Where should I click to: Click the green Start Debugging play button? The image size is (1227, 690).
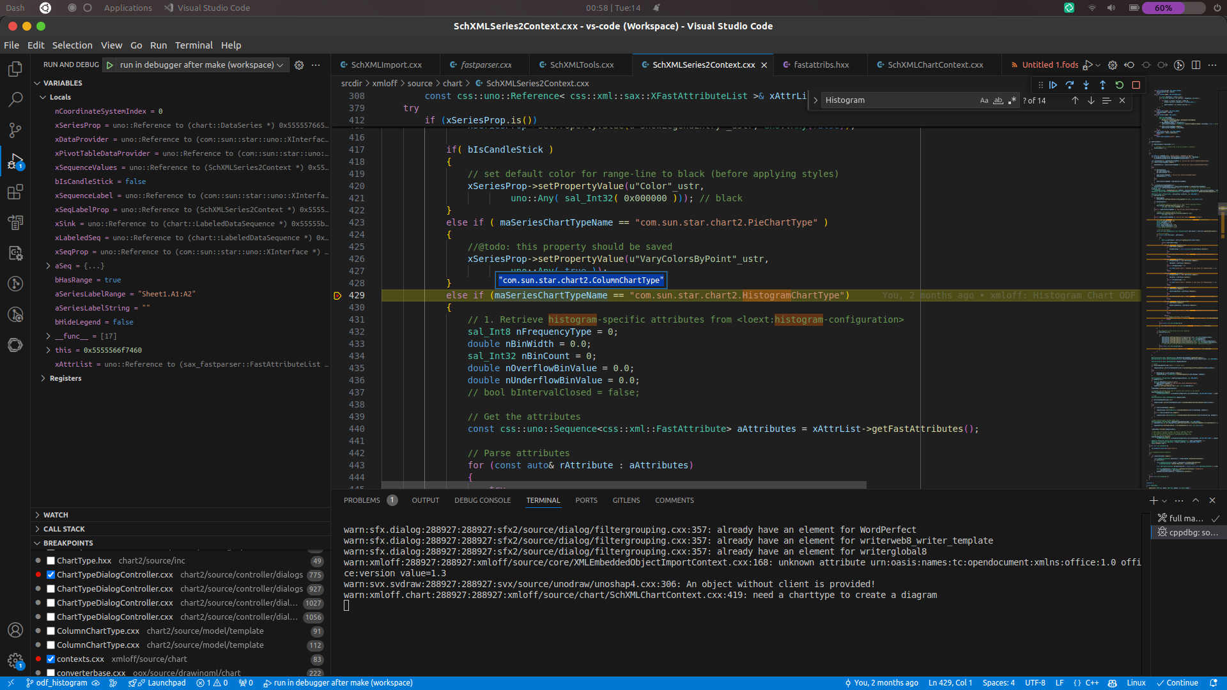tap(110, 65)
